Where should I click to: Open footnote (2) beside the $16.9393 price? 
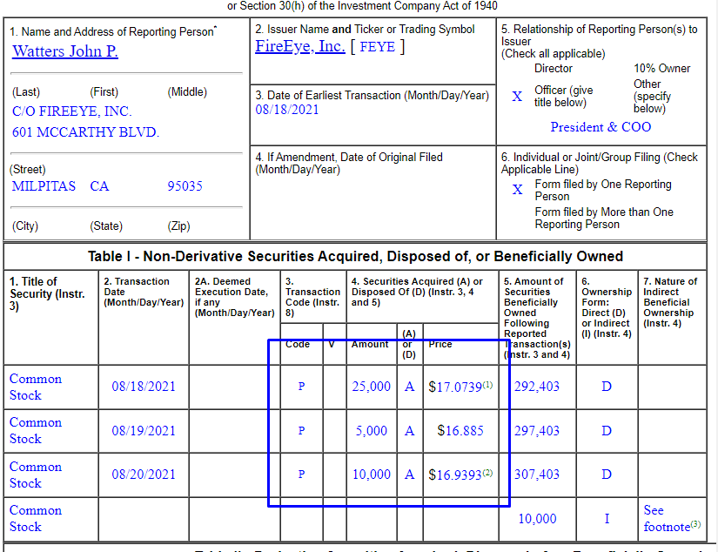(487, 473)
